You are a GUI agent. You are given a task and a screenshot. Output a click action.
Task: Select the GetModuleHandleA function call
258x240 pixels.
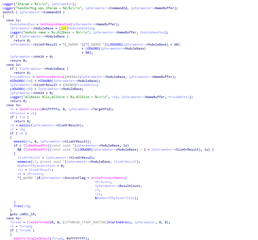[x=55, y=24]
